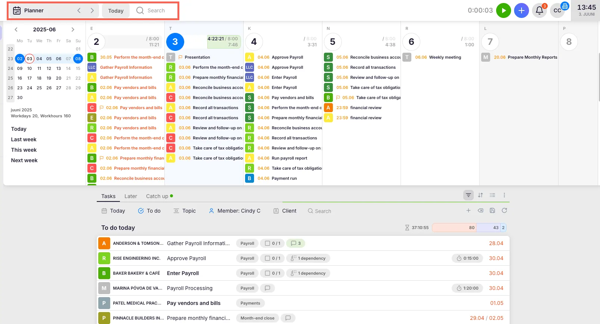Open the notifications bell

539,10
